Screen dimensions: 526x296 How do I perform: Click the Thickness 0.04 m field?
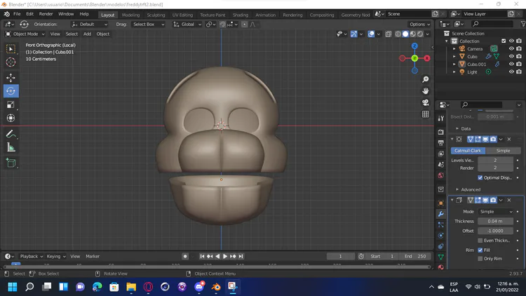click(495, 222)
